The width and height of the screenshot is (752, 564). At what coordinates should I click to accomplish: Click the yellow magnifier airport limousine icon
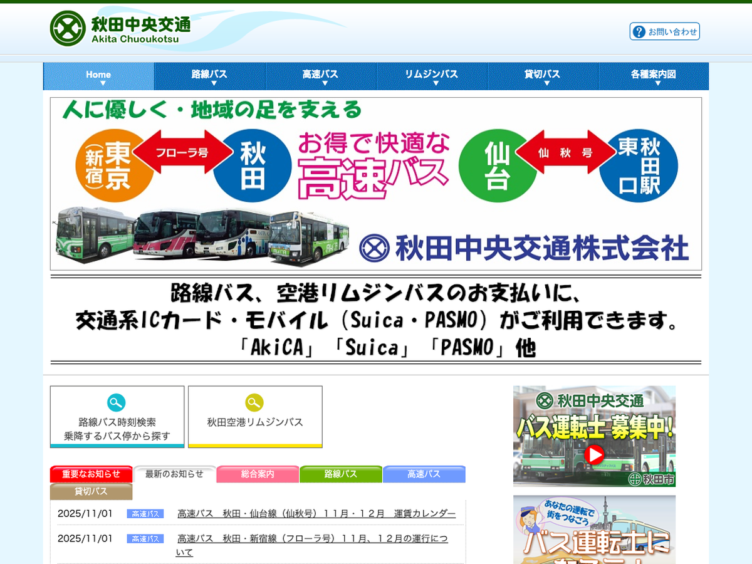pos(254,402)
